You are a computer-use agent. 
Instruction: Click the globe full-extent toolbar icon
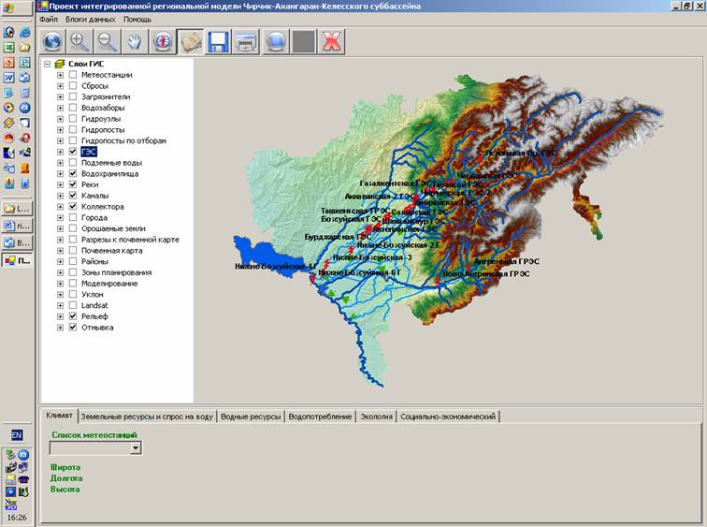52,41
